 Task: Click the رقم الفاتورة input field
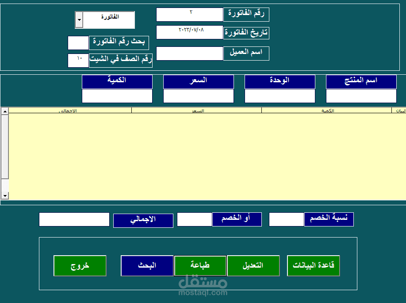[190, 15]
